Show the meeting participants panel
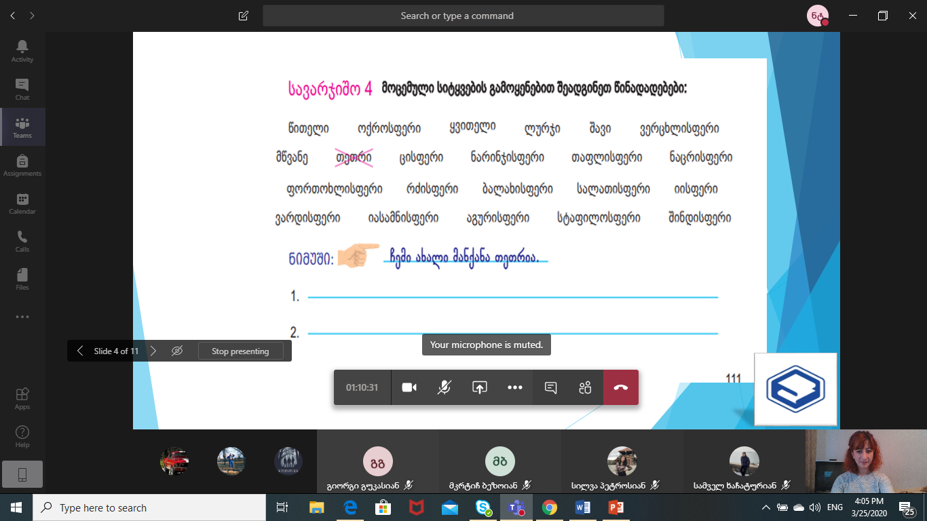The height and width of the screenshot is (521, 927). 586,387
